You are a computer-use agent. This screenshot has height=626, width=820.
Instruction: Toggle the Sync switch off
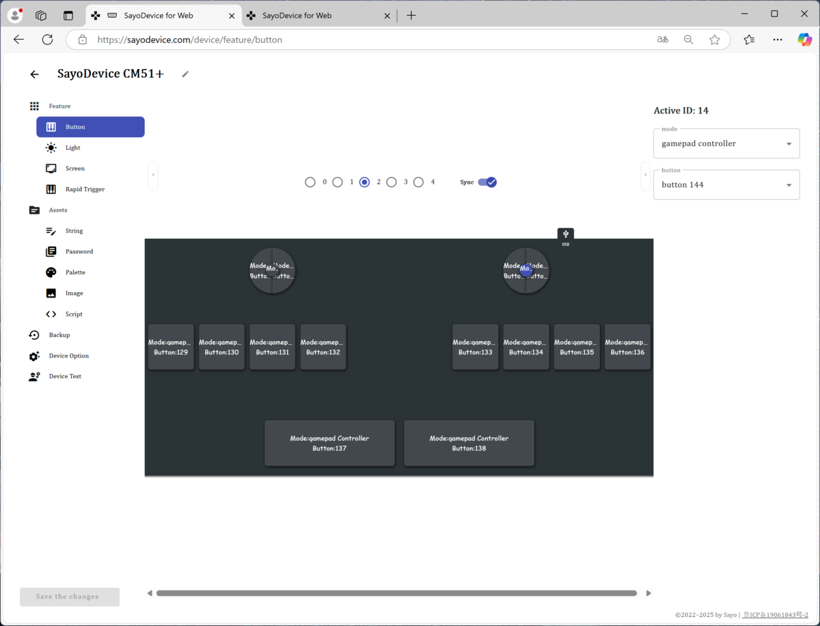pos(487,182)
